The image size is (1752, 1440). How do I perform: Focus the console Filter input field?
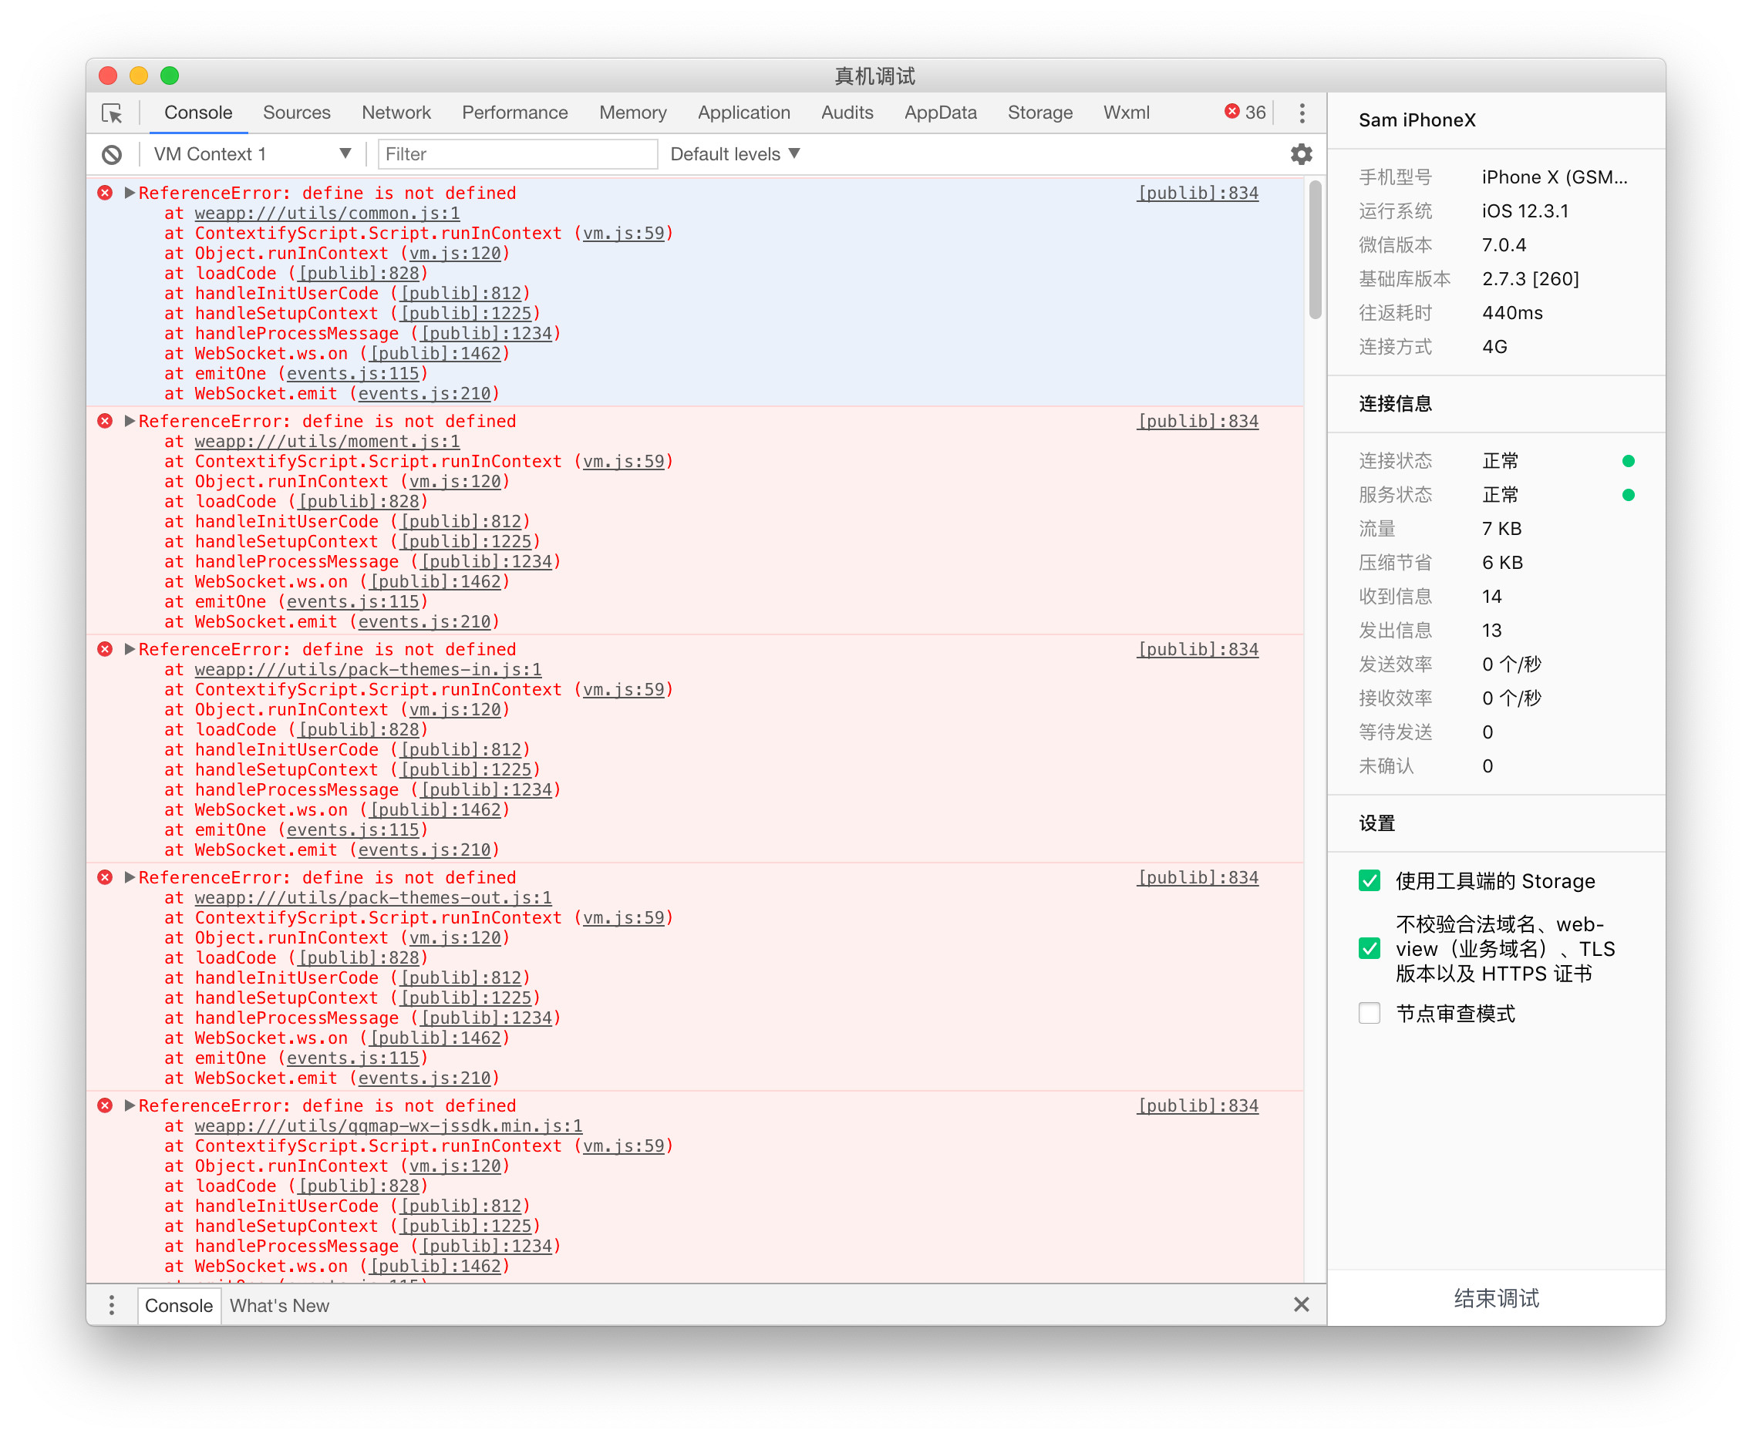click(x=517, y=154)
